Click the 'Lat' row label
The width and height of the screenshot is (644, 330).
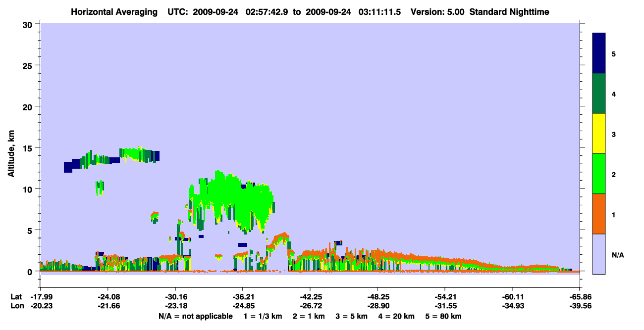(x=16, y=297)
